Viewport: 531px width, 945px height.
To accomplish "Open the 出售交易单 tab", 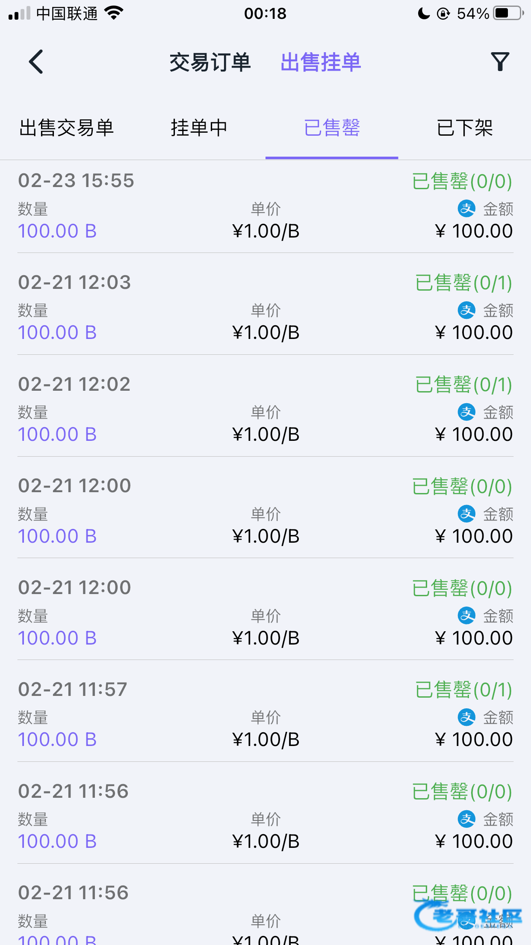I will tap(67, 128).
